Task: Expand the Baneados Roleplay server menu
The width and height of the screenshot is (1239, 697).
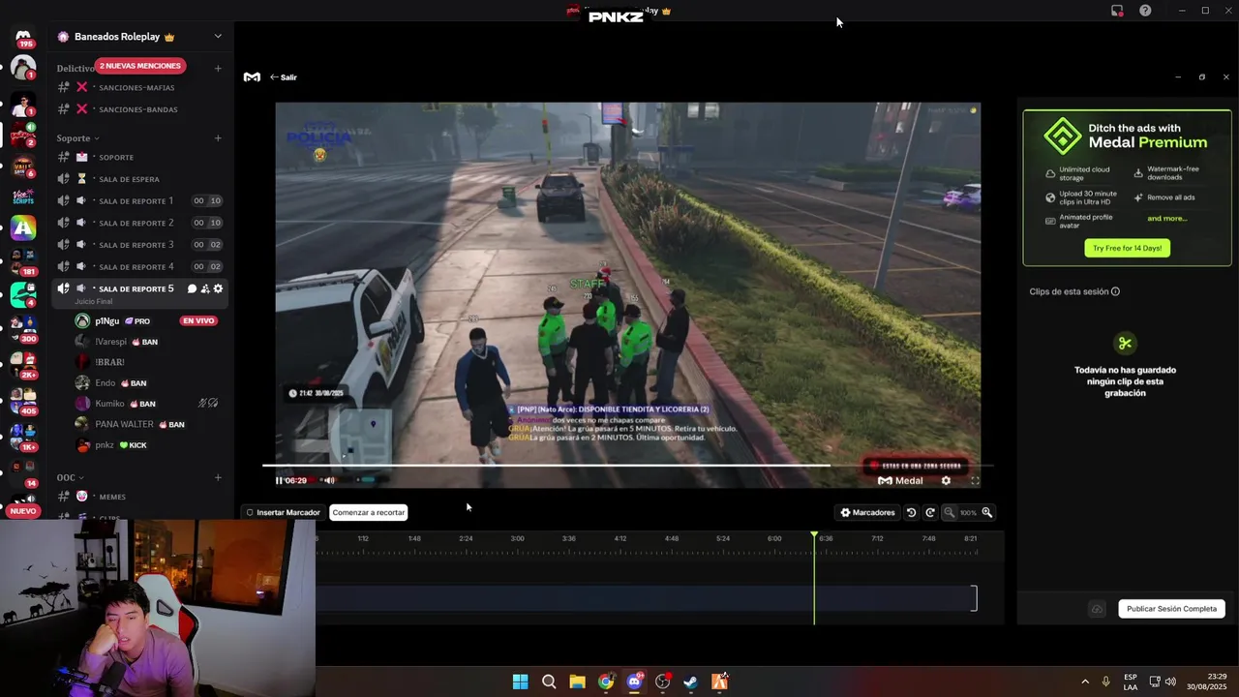Action: click(218, 37)
